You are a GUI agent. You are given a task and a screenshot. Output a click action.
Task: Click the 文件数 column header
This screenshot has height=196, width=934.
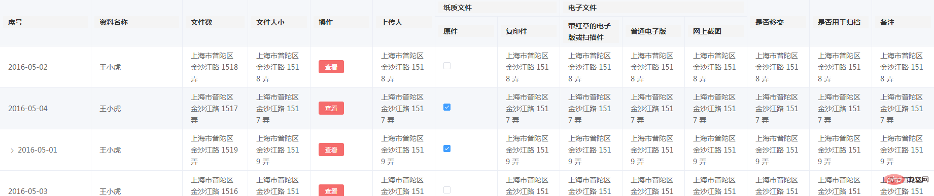tap(201, 22)
